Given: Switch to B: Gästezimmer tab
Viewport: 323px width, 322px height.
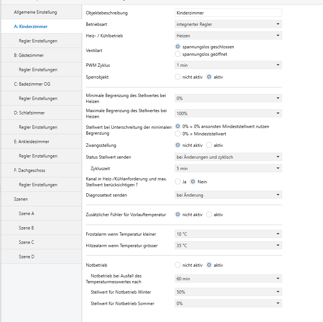Looking at the screenshot, I should 41,55.
